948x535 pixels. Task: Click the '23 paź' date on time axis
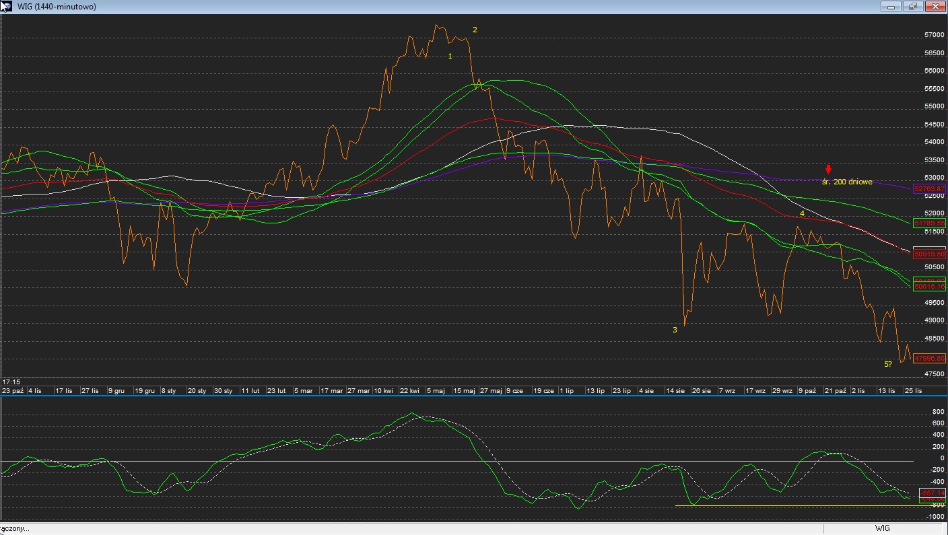(12, 390)
